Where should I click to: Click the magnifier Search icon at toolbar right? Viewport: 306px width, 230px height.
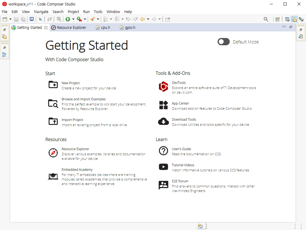266,19
